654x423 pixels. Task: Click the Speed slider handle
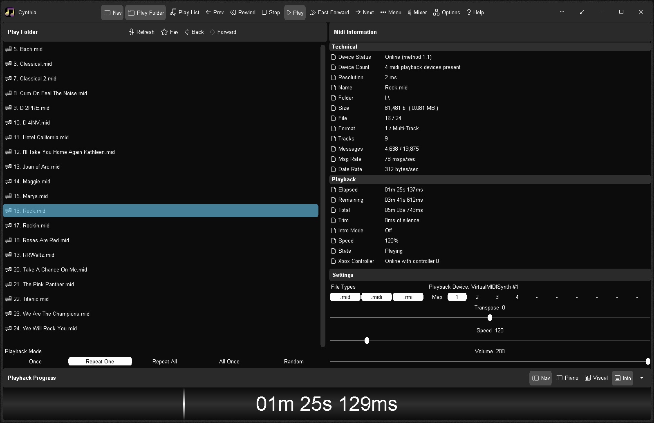367,341
